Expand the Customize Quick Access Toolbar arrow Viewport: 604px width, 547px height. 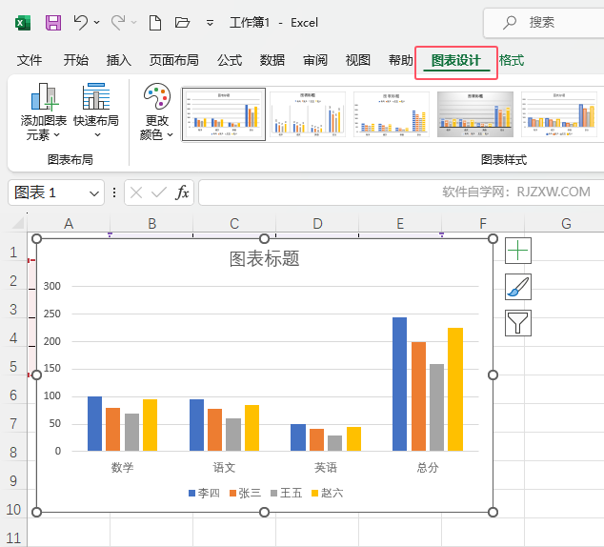[x=210, y=23]
